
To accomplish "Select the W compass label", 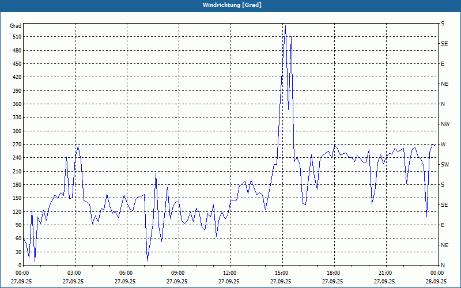I will [x=443, y=145].
